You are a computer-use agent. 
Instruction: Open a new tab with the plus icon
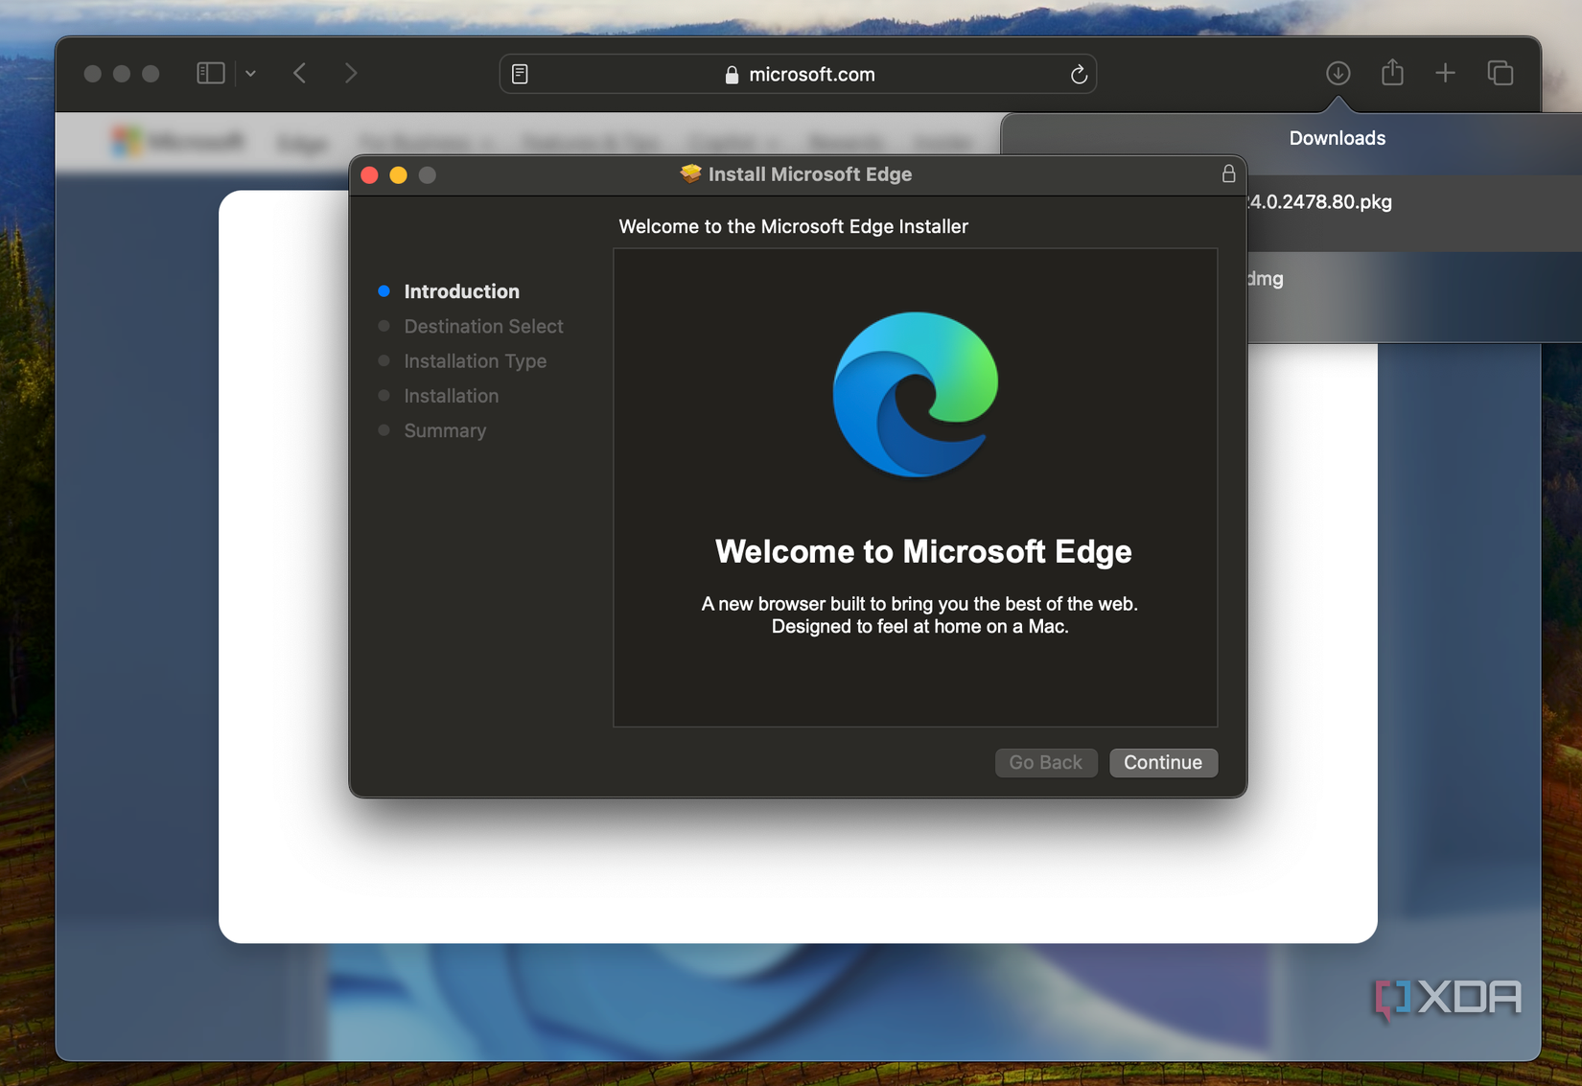tap(1445, 73)
